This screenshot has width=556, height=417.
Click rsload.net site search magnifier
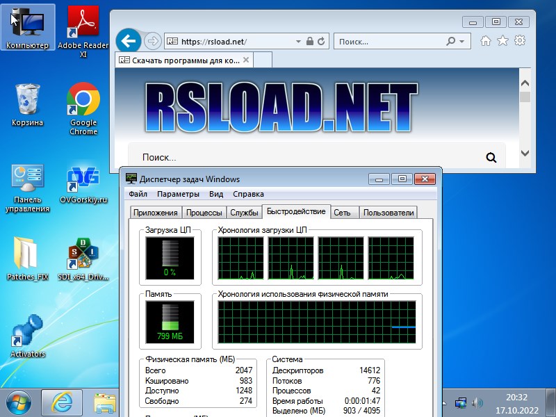491,158
